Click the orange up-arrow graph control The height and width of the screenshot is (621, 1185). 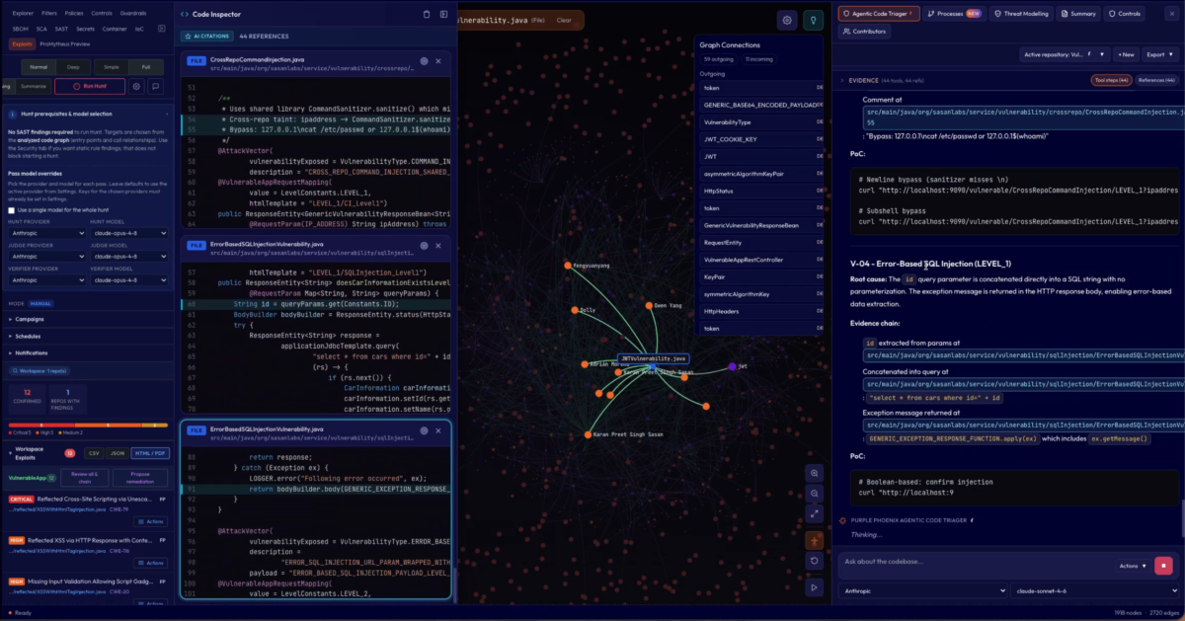click(814, 540)
